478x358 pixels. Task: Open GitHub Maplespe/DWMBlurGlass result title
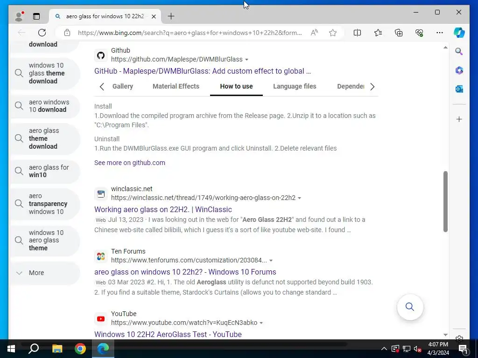click(203, 71)
